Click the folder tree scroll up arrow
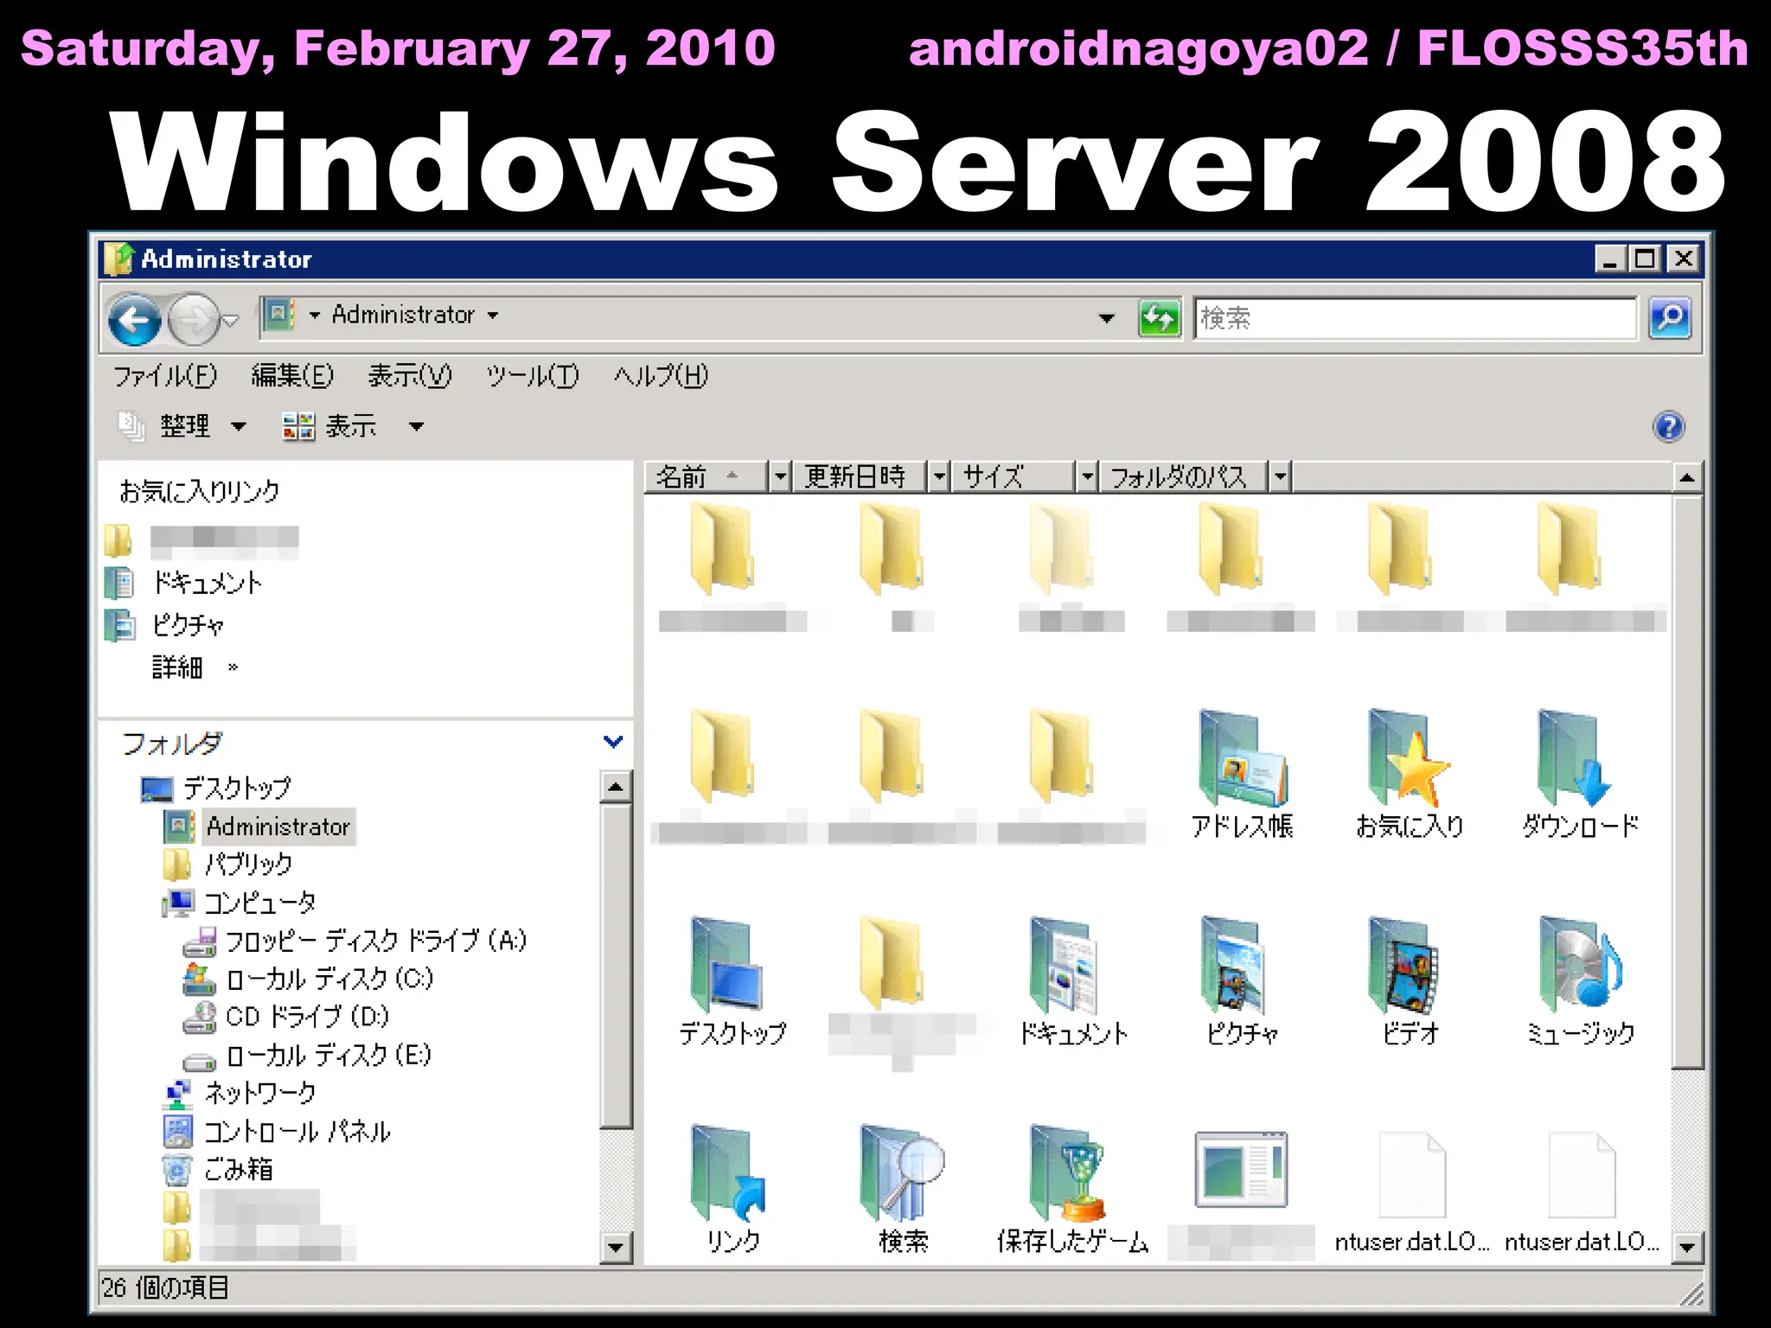This screenshot has height=1328, width=1771. pos(616,787)
